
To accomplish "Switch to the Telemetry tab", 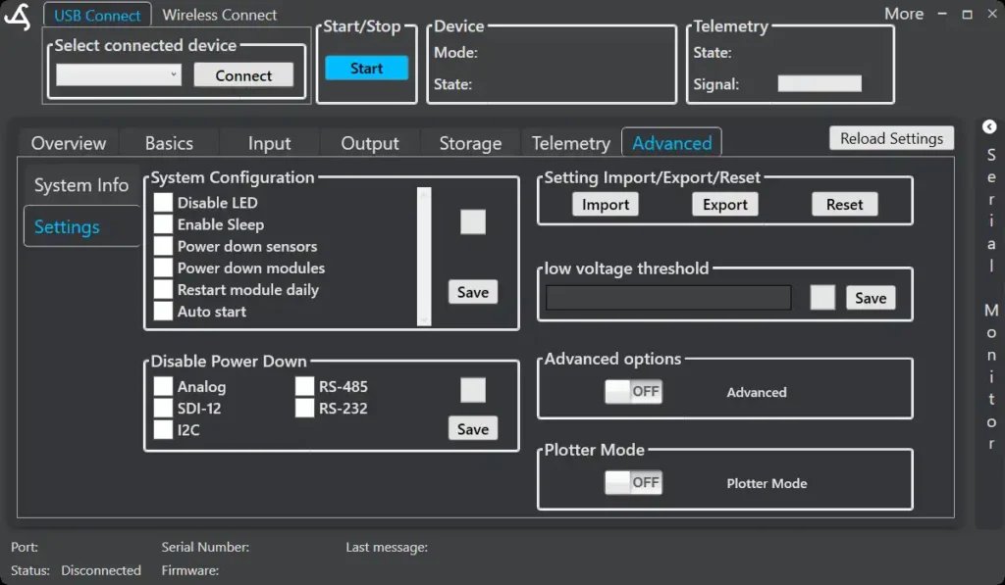I will tap(570, 143).
